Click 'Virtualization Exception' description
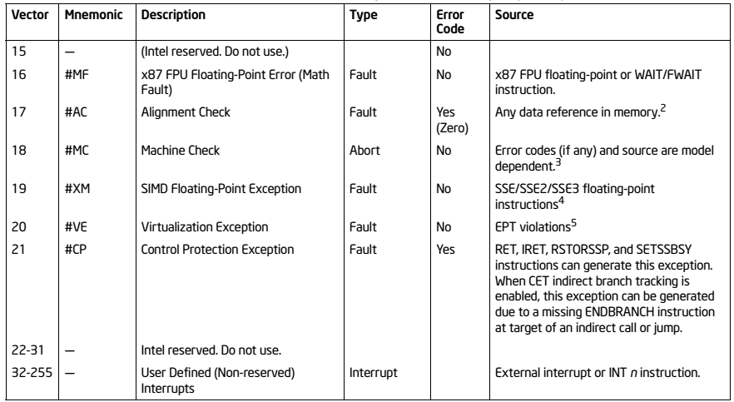Screen dimensions: 734x402 point(205,227)
